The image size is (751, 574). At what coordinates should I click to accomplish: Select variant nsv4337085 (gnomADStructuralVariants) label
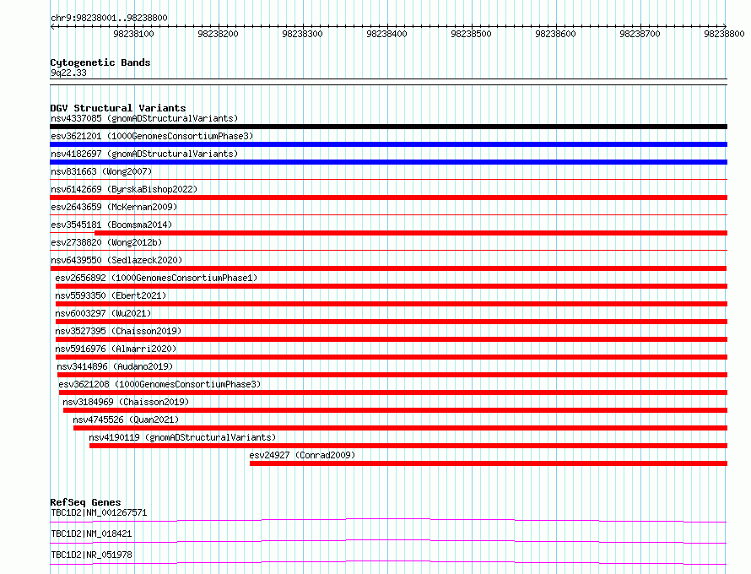(x=144, y=118)
